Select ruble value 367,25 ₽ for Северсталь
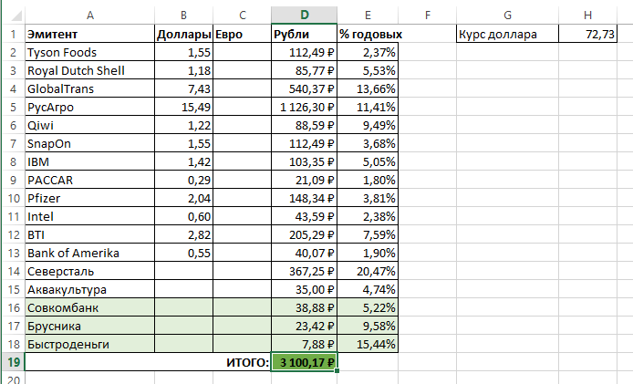This screenshot has width=633, height=384. coord(305,271)
